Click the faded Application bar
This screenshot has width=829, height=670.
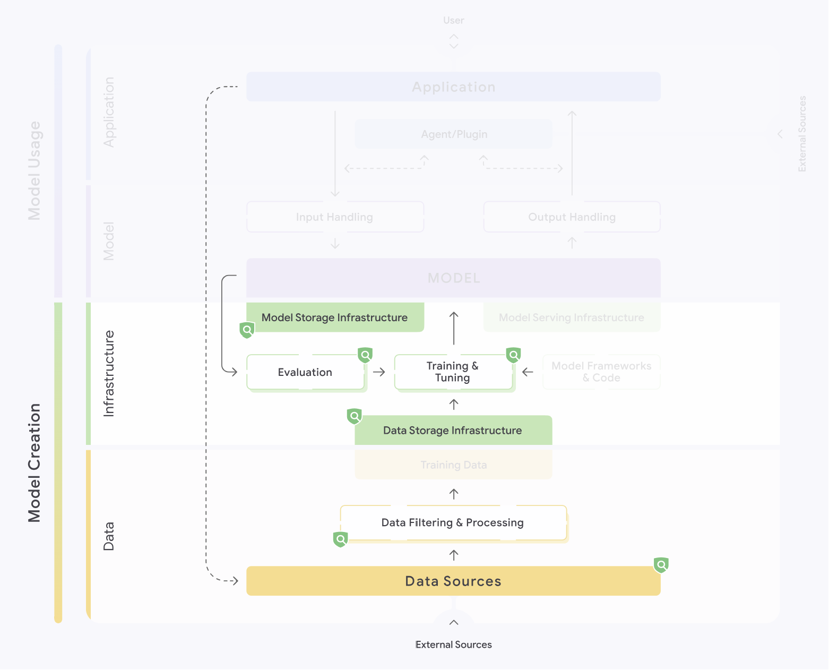pos(453,87)
